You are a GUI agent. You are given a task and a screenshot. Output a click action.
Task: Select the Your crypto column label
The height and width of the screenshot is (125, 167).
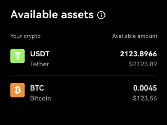tap(25, 36)
